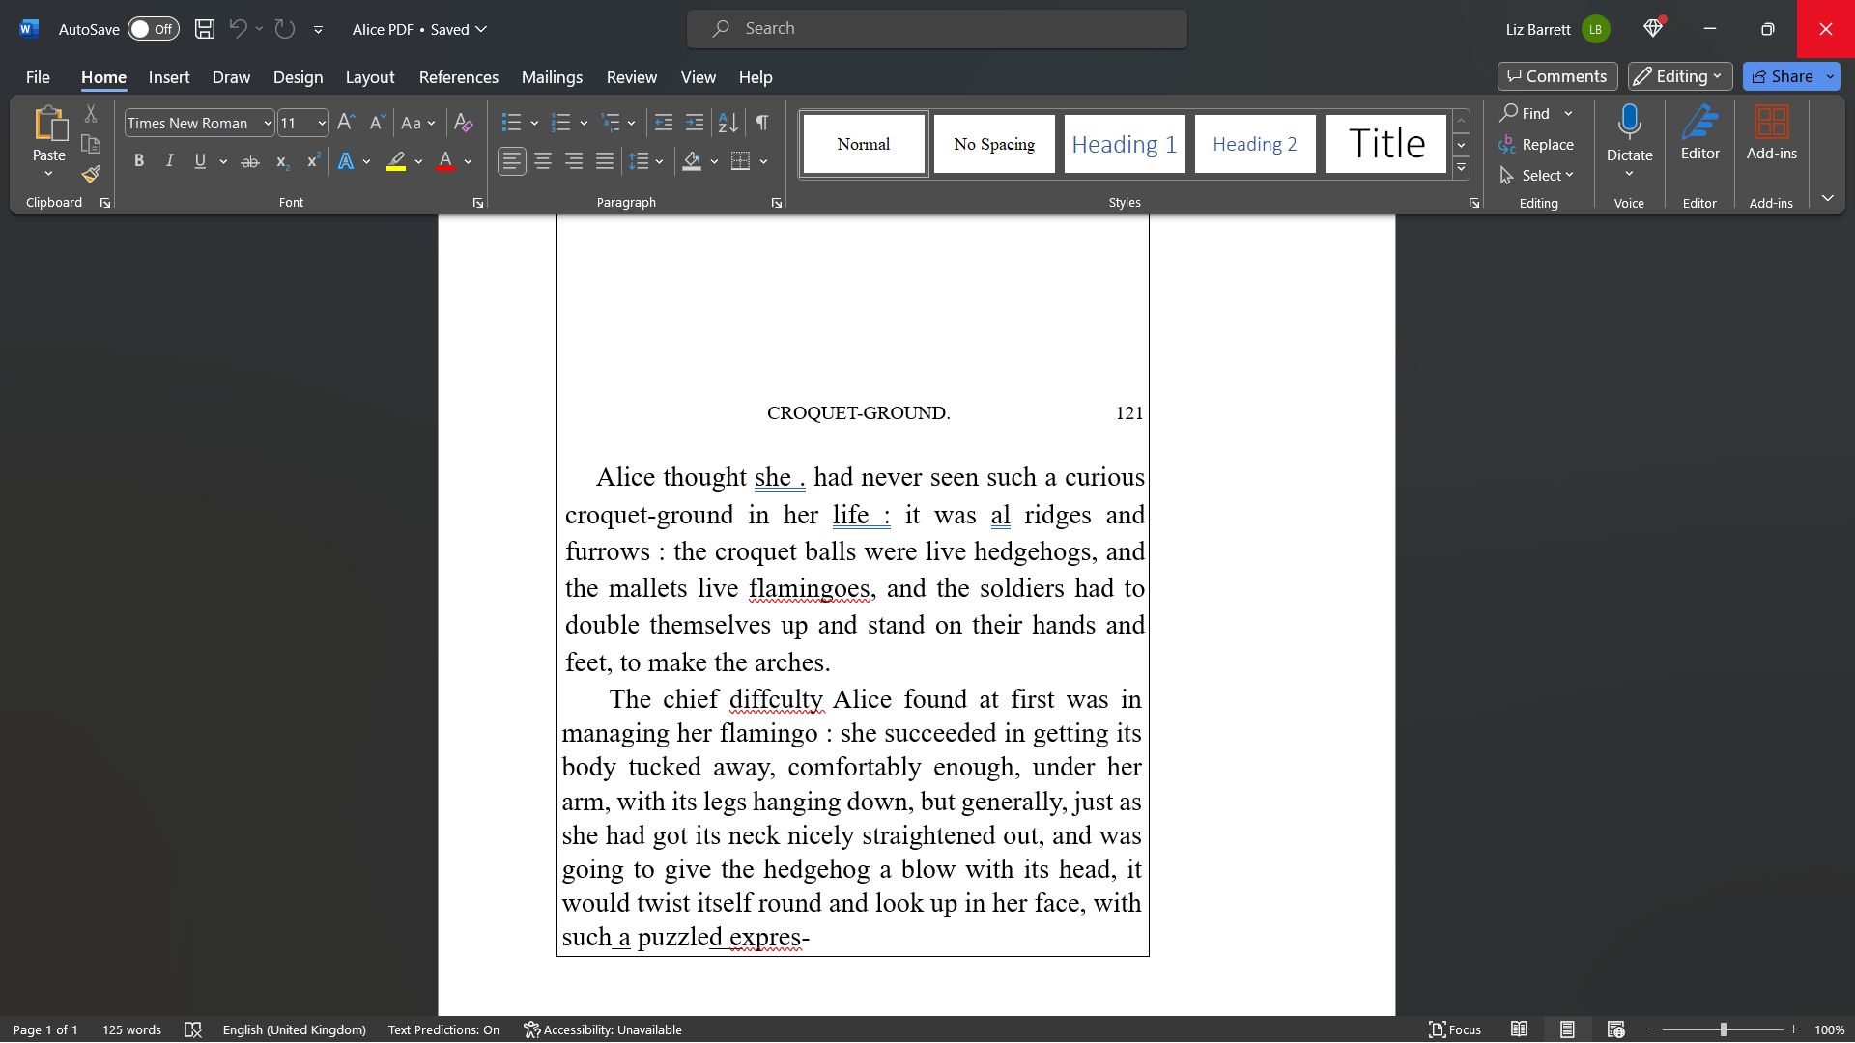This screenshot has height=1043, width=1855.
Task: Click the Font Color icon
Action: 443,161
